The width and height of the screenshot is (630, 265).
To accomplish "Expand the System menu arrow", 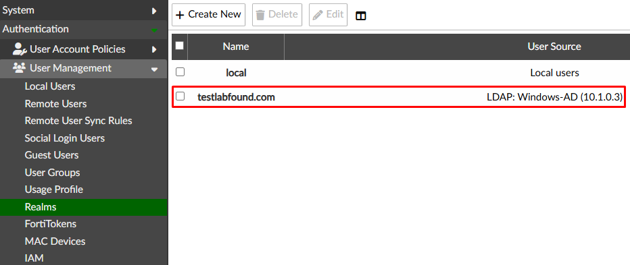I will (x=154, y=11).
